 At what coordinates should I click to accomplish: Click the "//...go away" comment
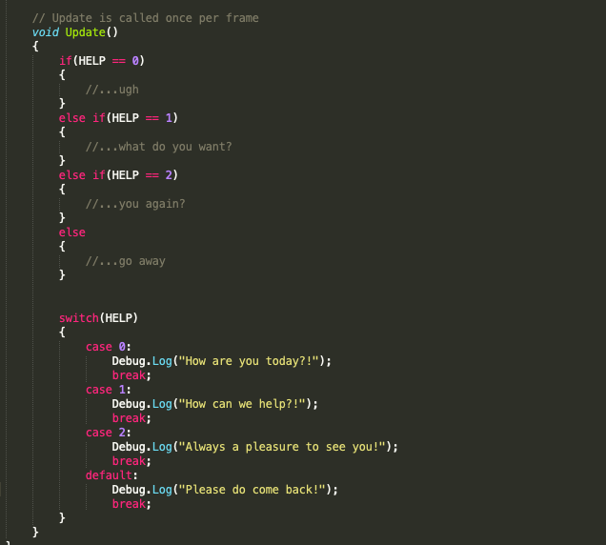125,261
